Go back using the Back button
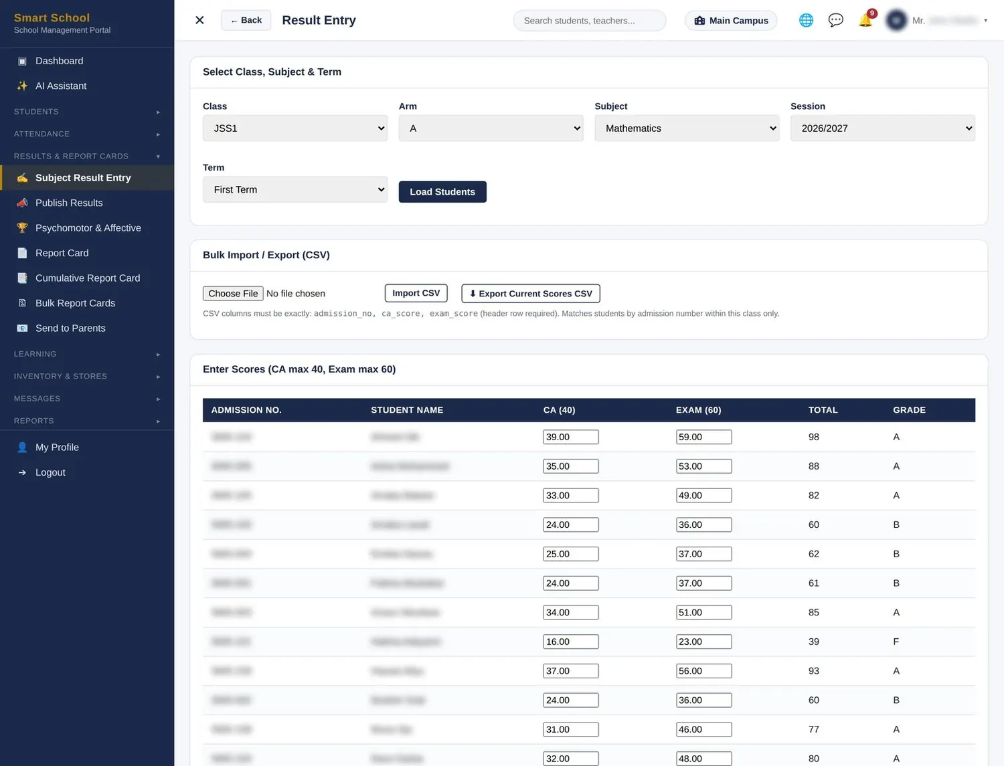Viewport: 1004px width, 766px height. (246, 20)
